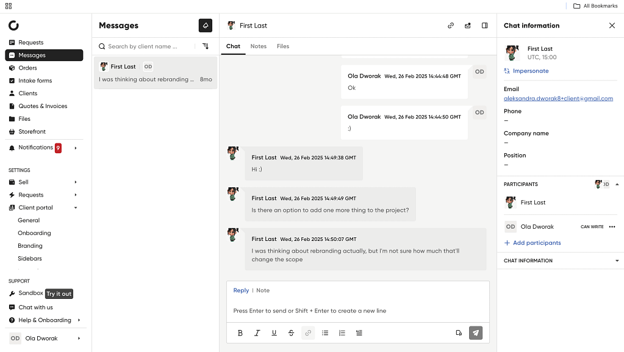The width and height of the screenshot is (624, 352).
Task: Copy chat link using link icon in header
Action: click(x=451, y=26)
